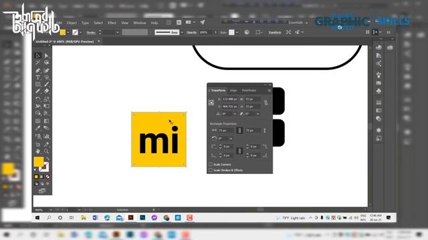Open Photoshop from the taskbar
Screen dimensions: 428x240
pyautogui.click(x=142, y=218)
